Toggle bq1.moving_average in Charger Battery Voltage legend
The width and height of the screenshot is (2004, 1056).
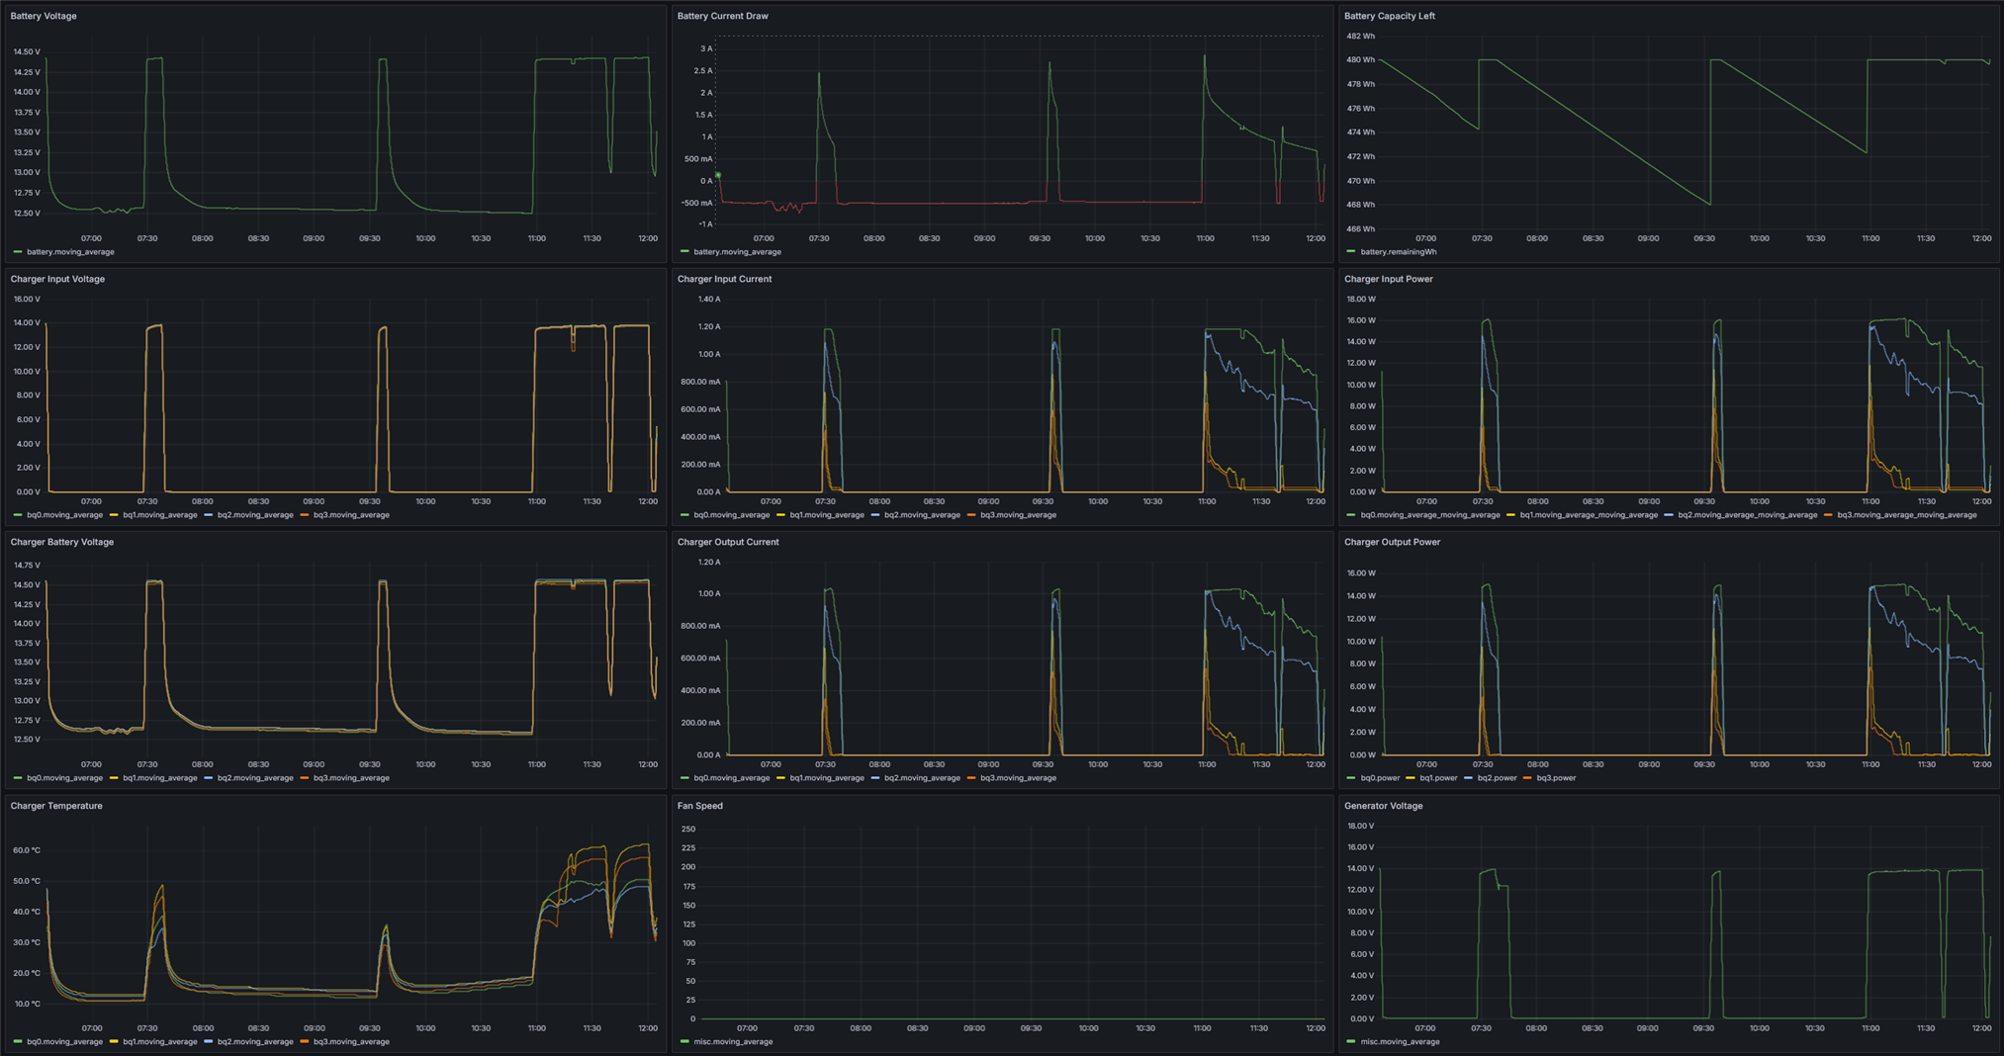pos(159,778)
